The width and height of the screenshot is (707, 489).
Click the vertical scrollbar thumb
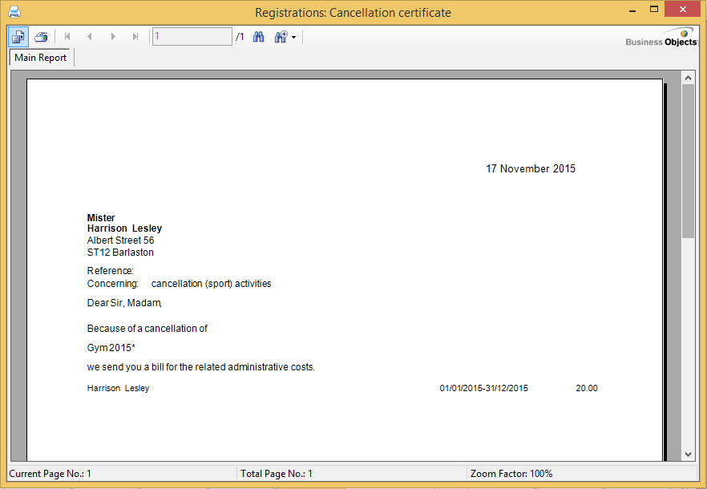[x=688, y=160]
